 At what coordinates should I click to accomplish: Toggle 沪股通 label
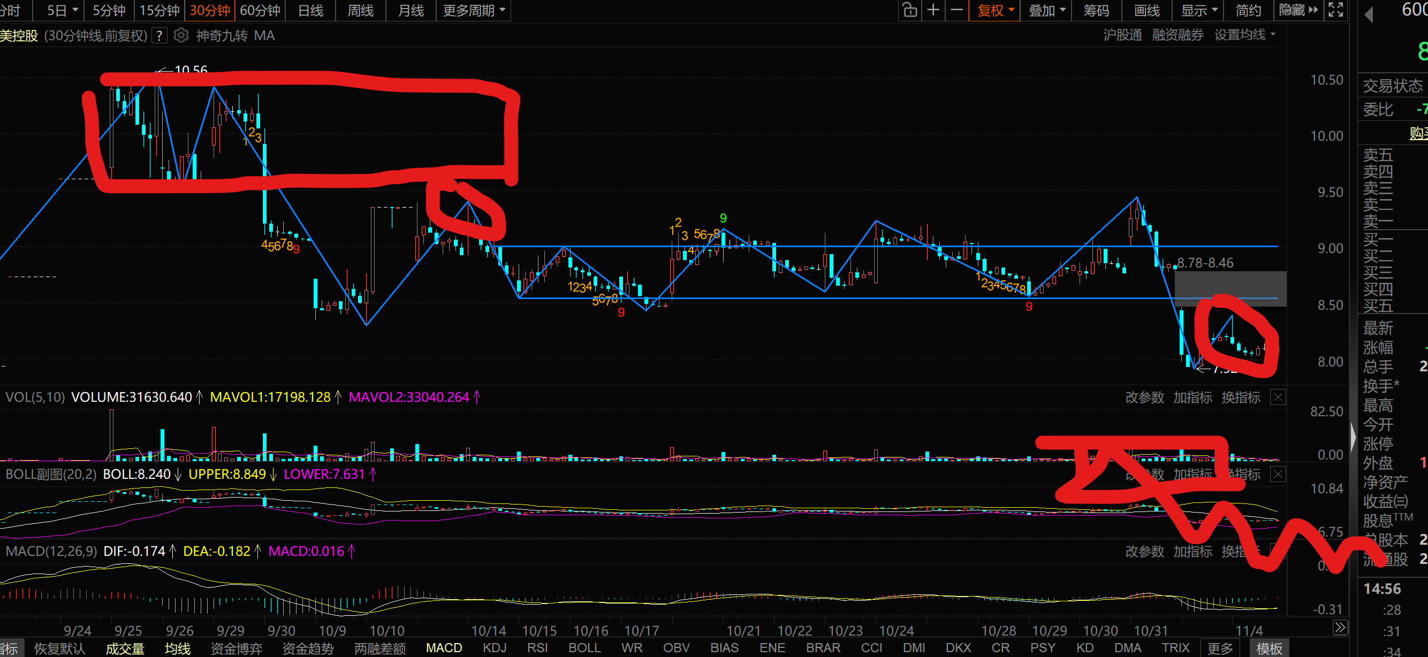tap(1122, 35)
